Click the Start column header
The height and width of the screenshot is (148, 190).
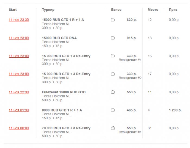13,10
